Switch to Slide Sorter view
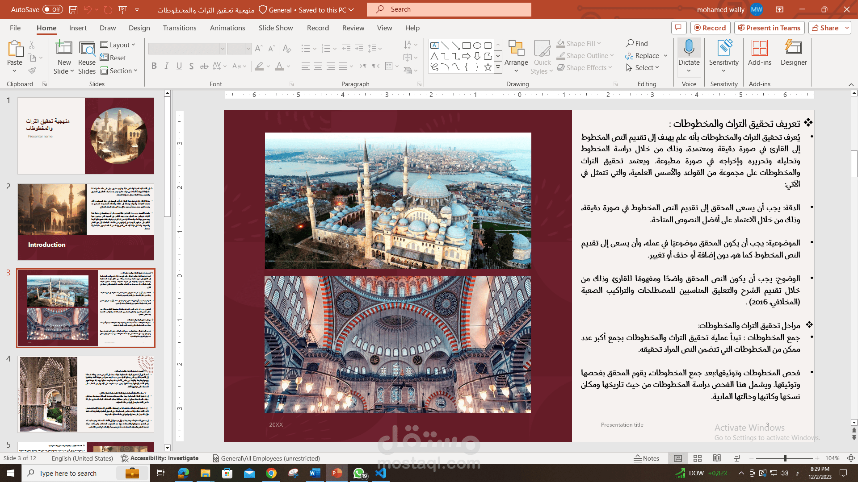 tap(697, 458)
